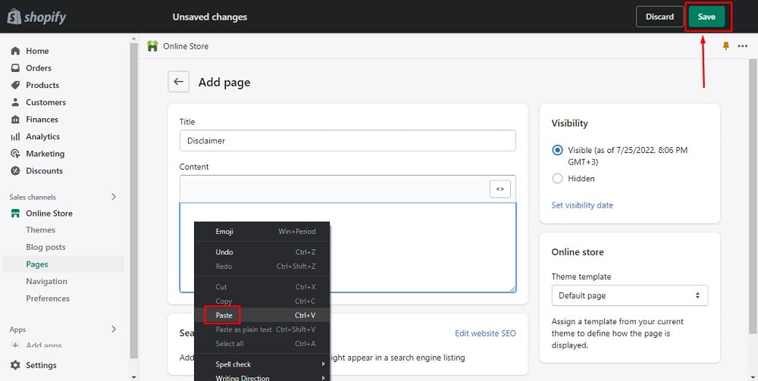Viewport: 758px width, 381px height.
Task: Open the three-dots more menu
Action: pos(743,46)
